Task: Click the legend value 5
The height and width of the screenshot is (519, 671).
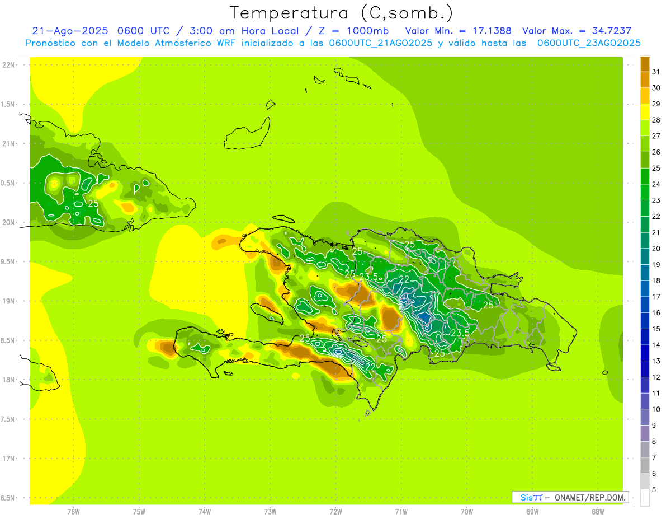Action: (654, 489)
